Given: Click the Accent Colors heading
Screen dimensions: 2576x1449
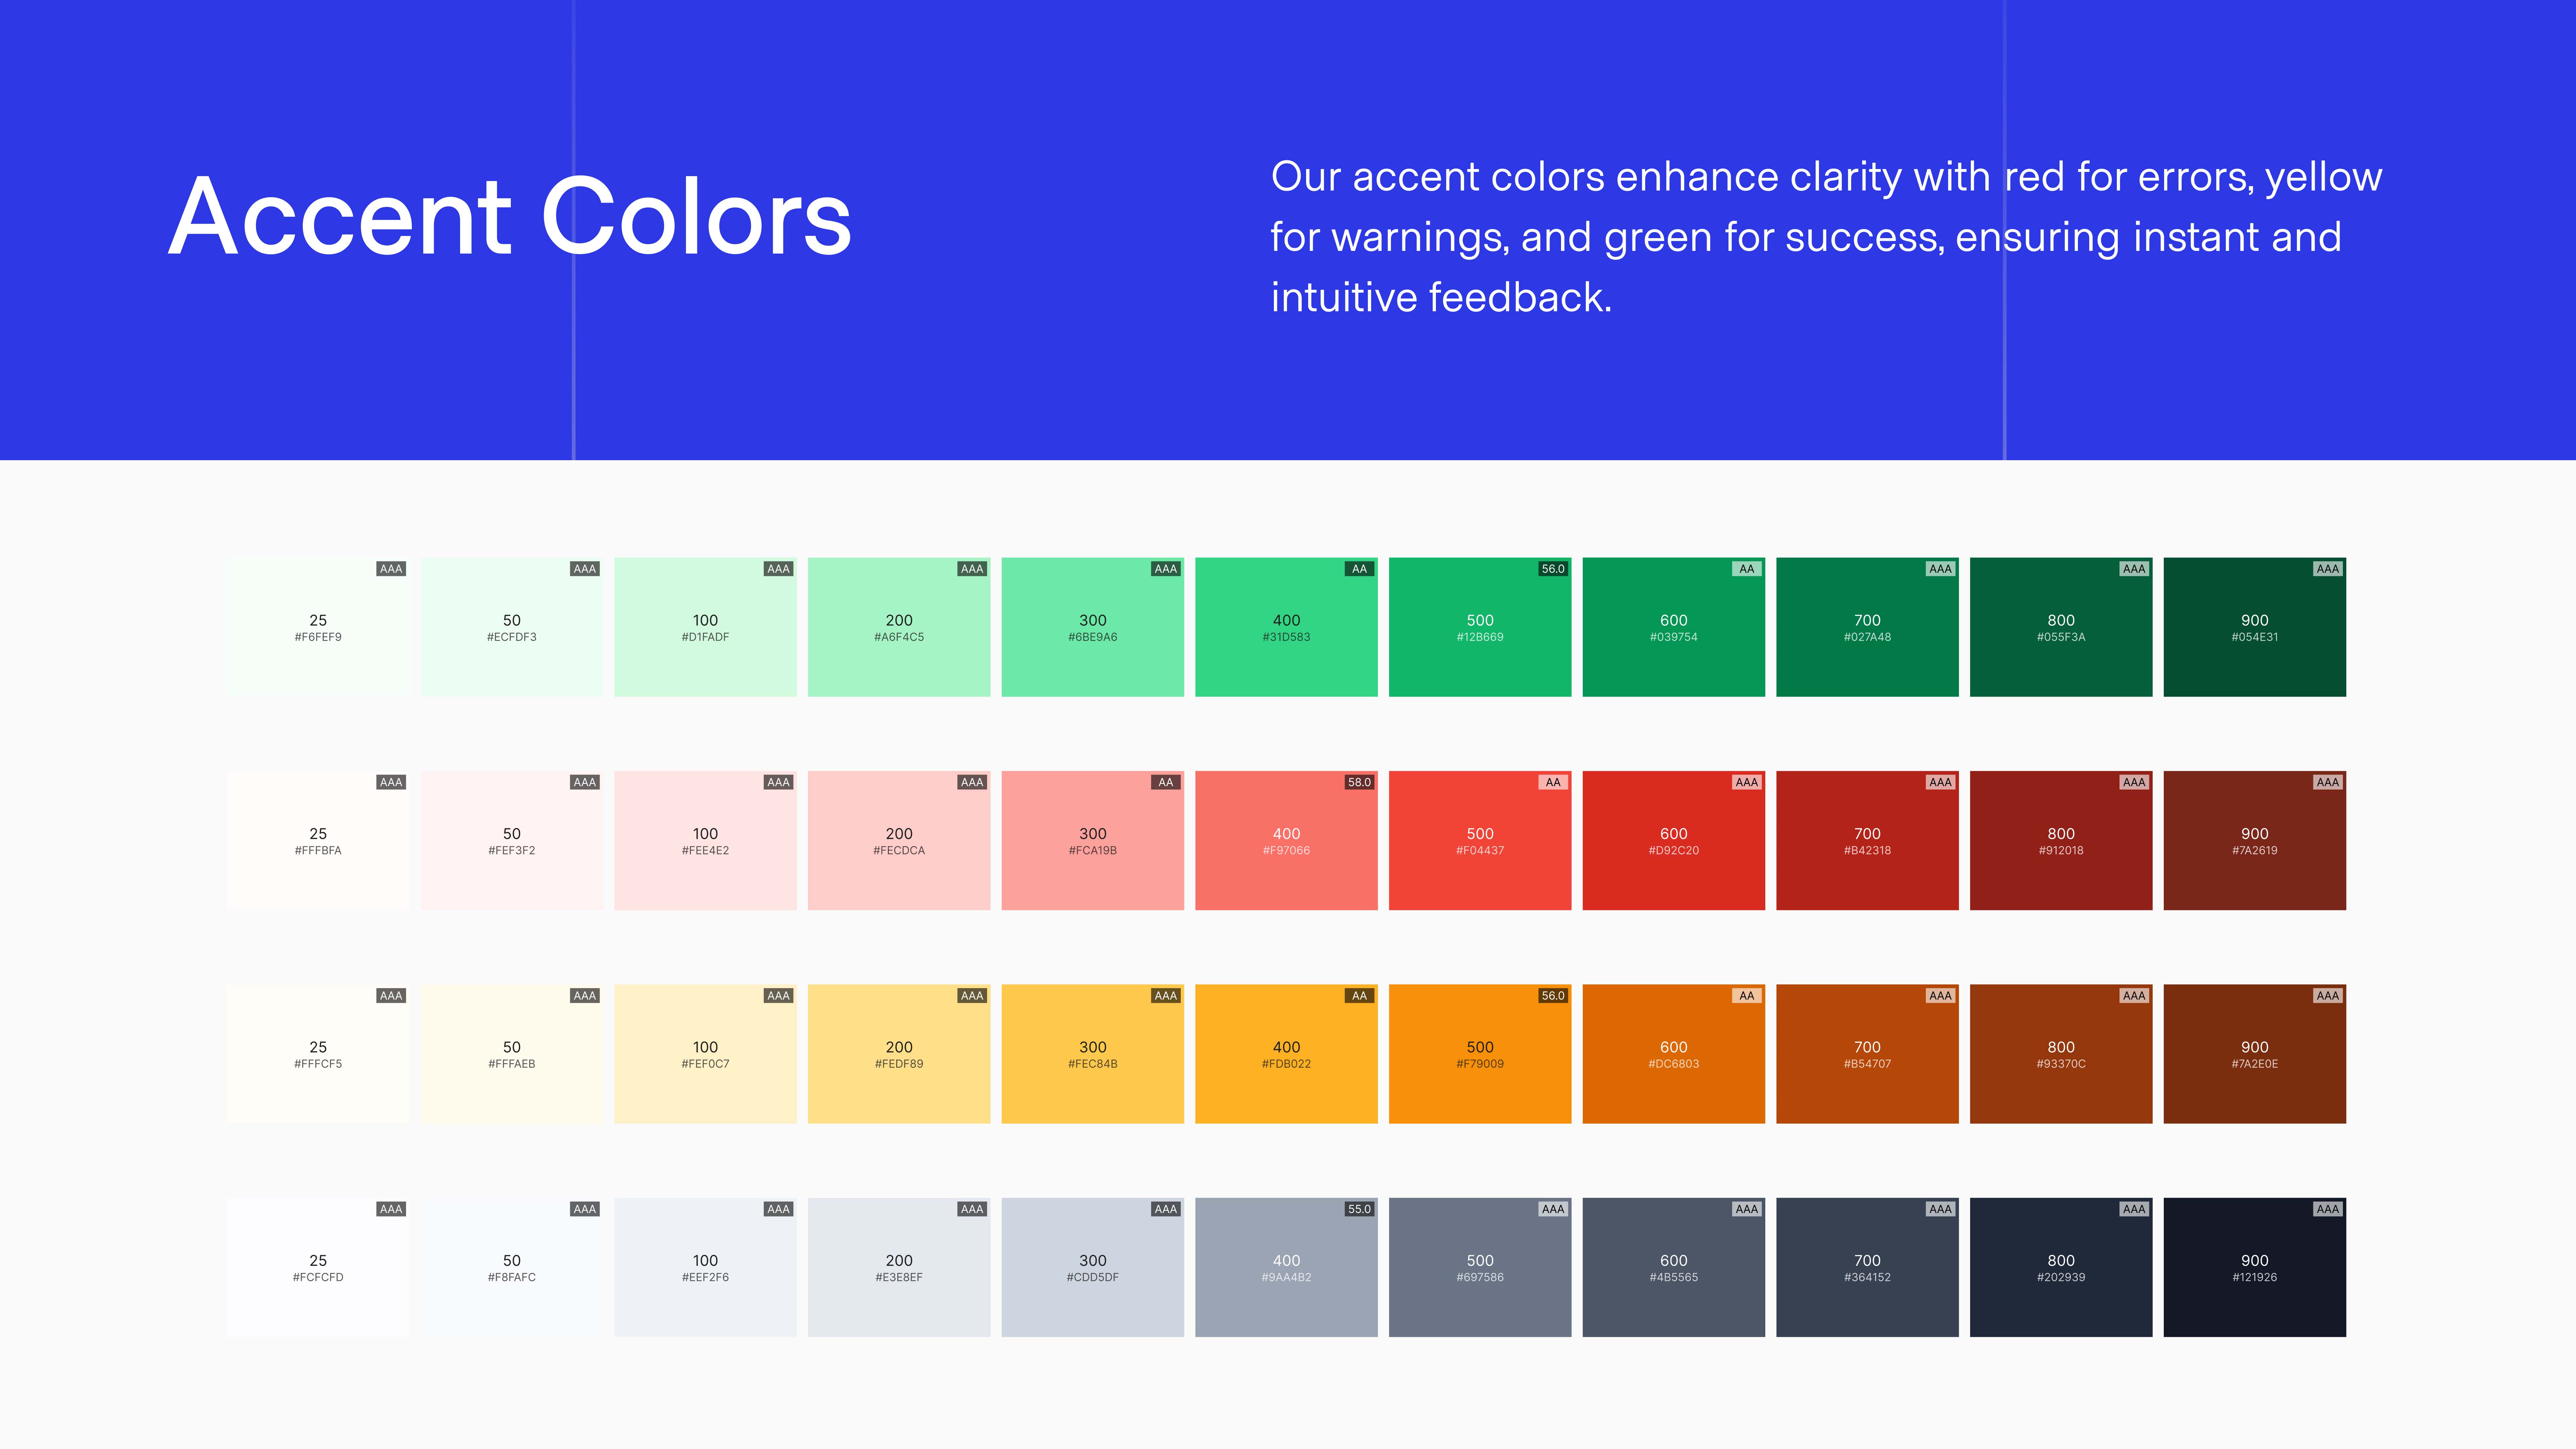Looking at the screenshot, I should coord(510,216).
